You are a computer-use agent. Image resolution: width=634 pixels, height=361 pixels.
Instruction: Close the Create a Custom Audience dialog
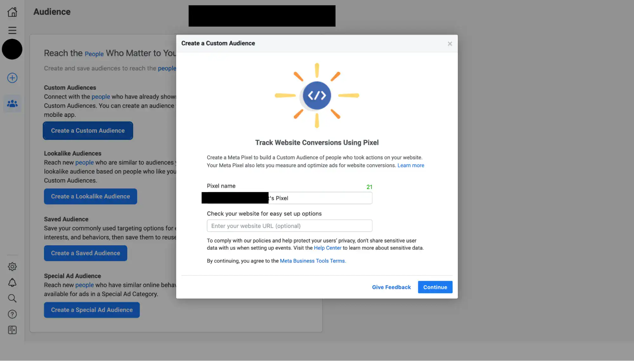[x=450, y=44]
